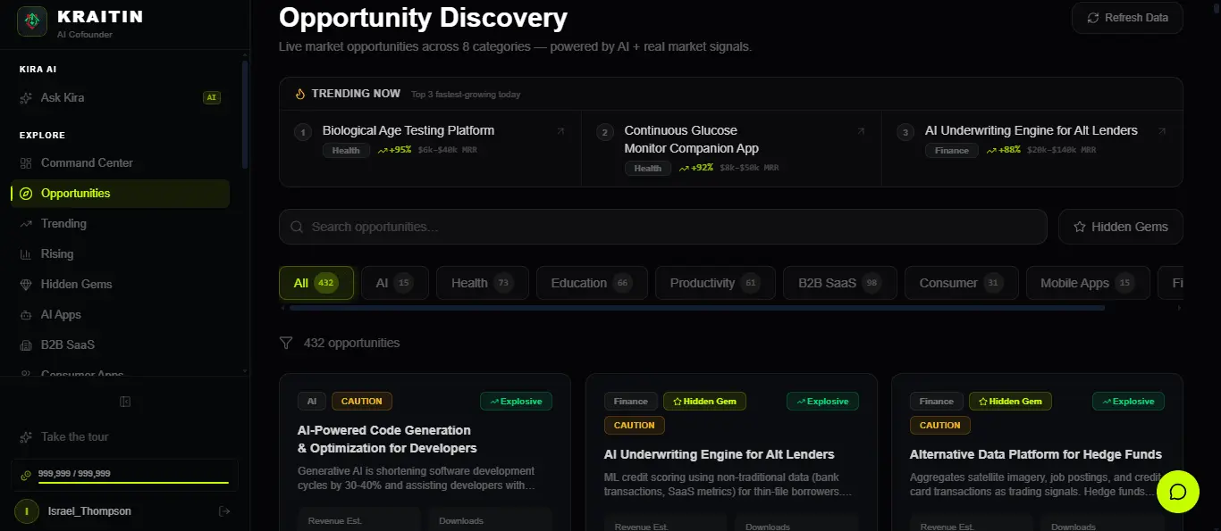This screenshot has height=531, width=1221.
Task: Open the trending AI Underwriting Engine card
Action: (1032, 148)
